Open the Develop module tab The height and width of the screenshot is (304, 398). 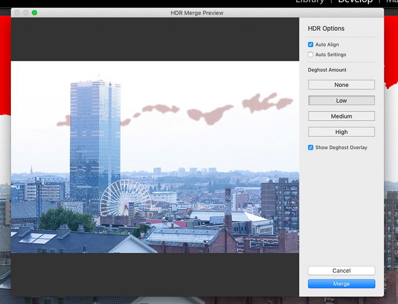coord(355,2)
